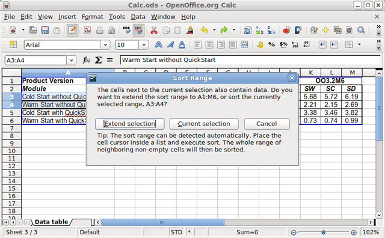Switch to the Data table sheet tab
This screenshot has width=385, height=238.
click(51, 222)
